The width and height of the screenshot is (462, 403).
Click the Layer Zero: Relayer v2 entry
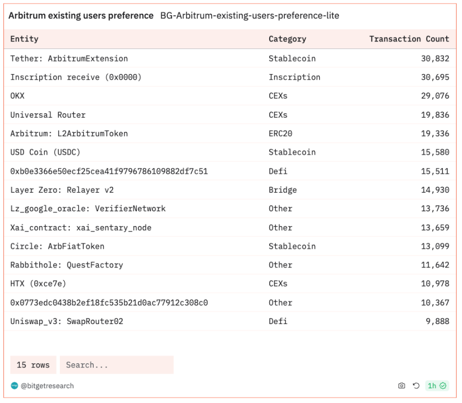click(62, 190)
